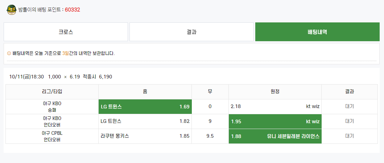384x163 pixels.
Task: Click the 야구 CPBL 언더오버 league cell
Action: click(x=52, y=136)
